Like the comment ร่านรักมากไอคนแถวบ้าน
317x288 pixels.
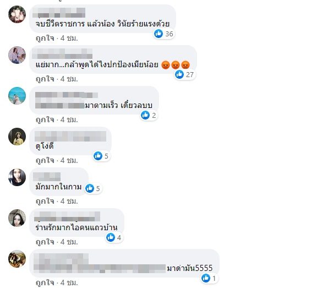45,242
